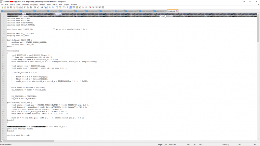Screen dimensions: 260x146
Task: Toggle word wrap toolbar button
Action: coord(64,7)
